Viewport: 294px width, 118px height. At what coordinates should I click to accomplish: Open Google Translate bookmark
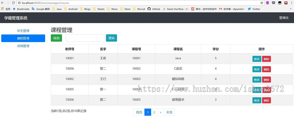(x=41, y=9)
